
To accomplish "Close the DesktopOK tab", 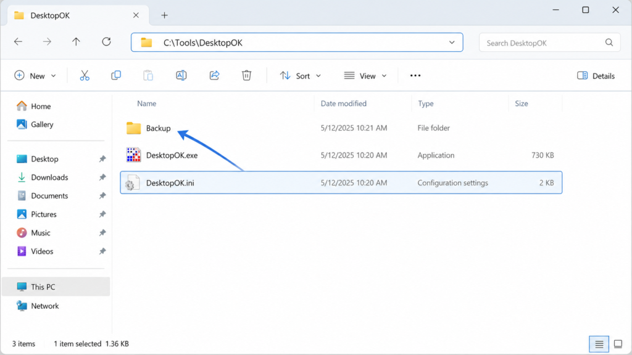I will click(x=136, y=15).
